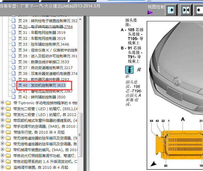
Task: Expand 带挂车行驶 自 2010 年 folder
Action: 2,132
